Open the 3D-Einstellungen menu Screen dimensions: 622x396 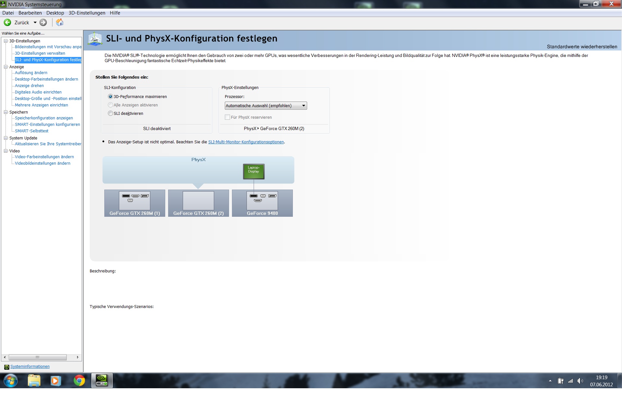click(87, 13)
